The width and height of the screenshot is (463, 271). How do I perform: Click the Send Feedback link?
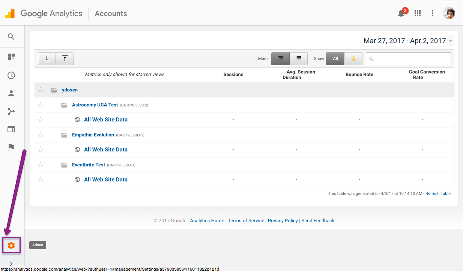[x=318, y=221]
